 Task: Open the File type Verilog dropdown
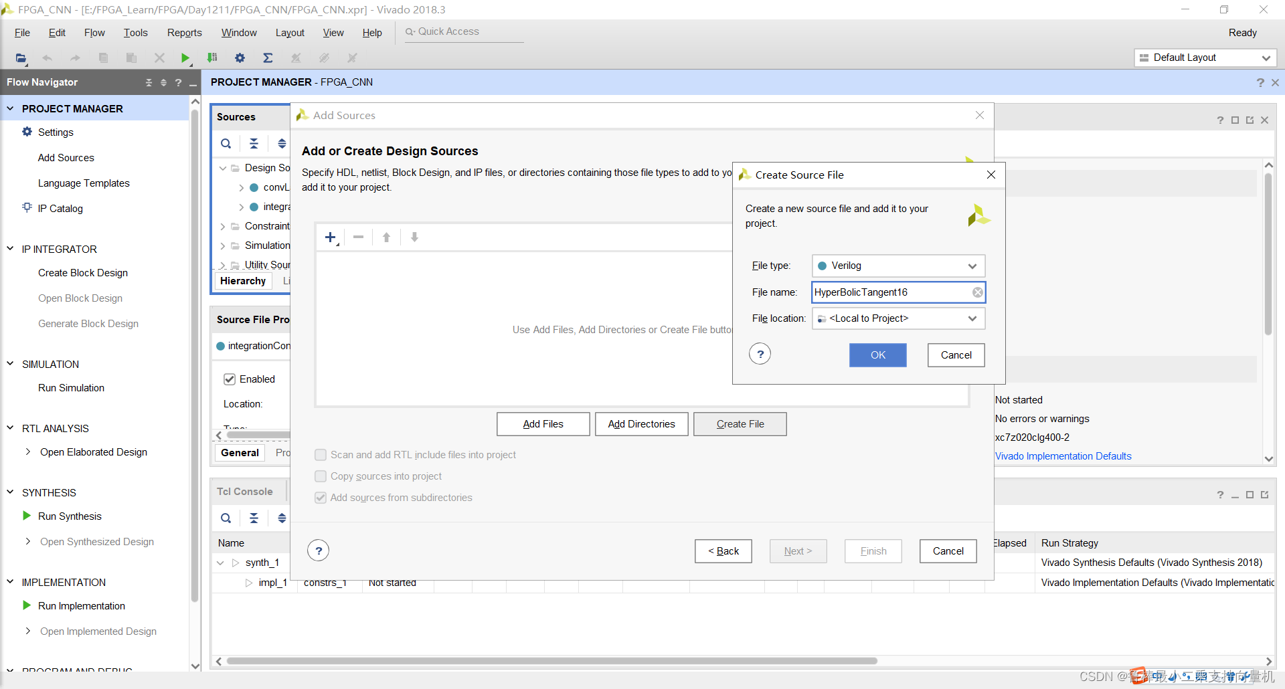pyautogui.click(x=898, y=266)
